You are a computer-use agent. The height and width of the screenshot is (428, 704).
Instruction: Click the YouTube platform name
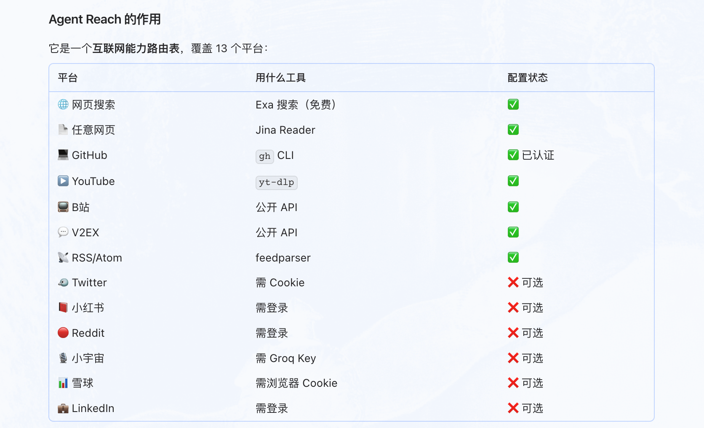tap(93, 181)
